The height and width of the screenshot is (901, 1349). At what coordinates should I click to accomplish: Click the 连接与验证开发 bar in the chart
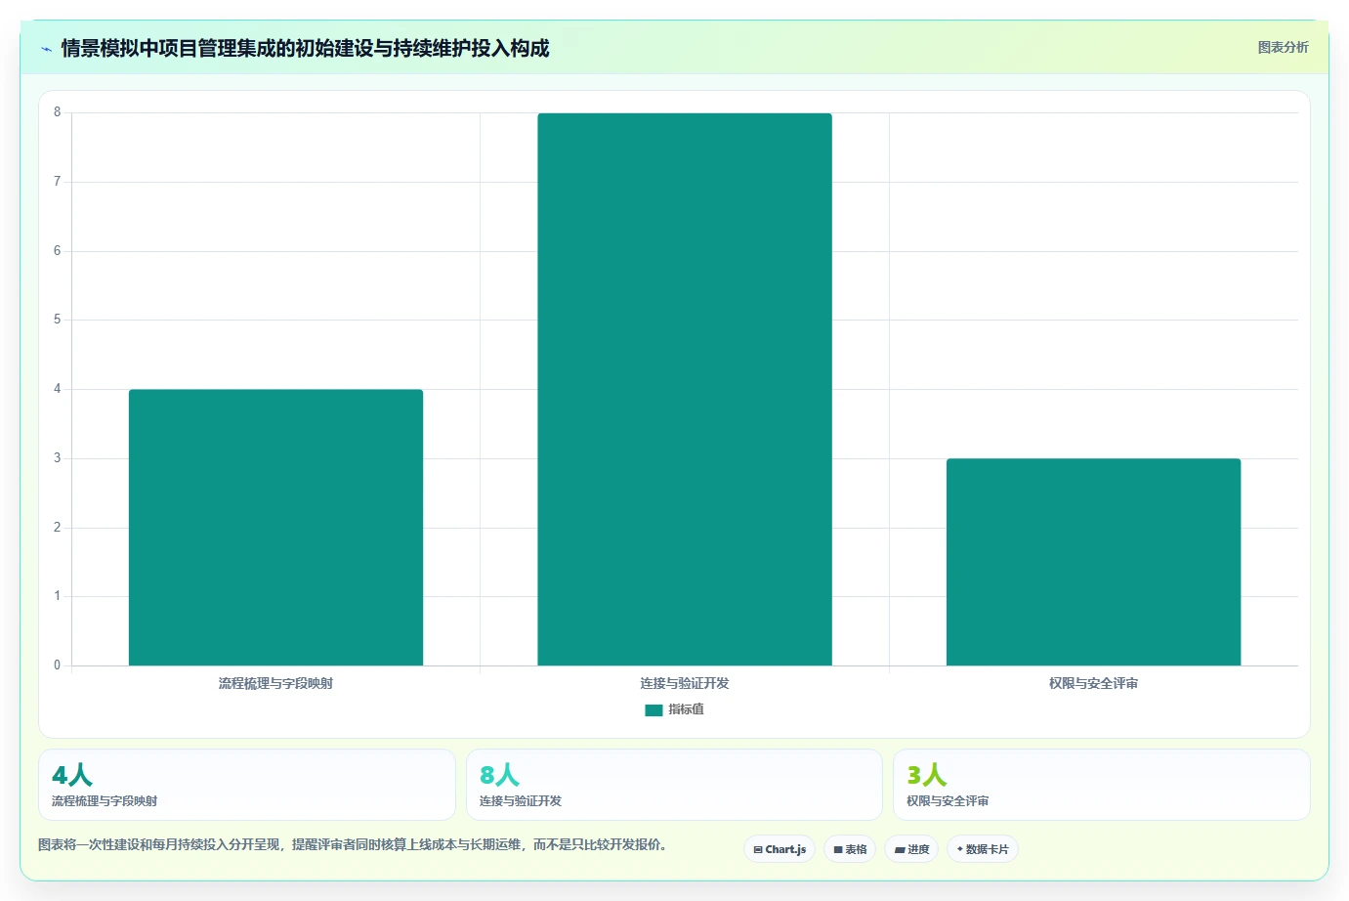coord(685,389)
